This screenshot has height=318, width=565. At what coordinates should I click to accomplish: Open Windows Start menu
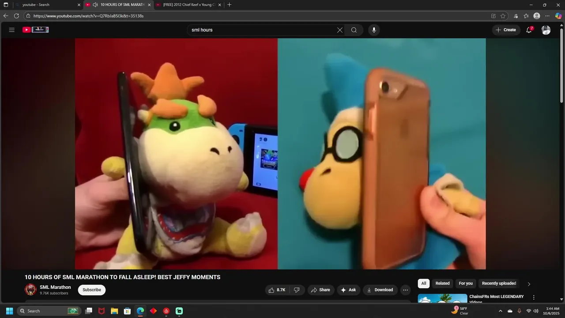9,311
